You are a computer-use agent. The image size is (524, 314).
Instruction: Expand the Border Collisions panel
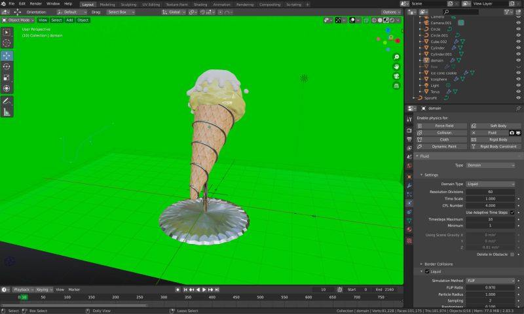pyautogui.click(x=438, y=264)
